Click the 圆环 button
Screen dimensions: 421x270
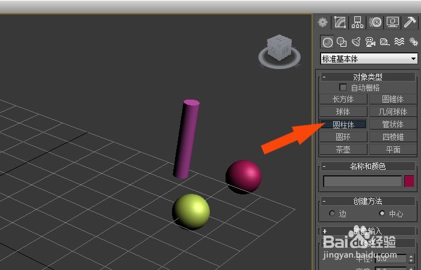(x=343, y=137)
